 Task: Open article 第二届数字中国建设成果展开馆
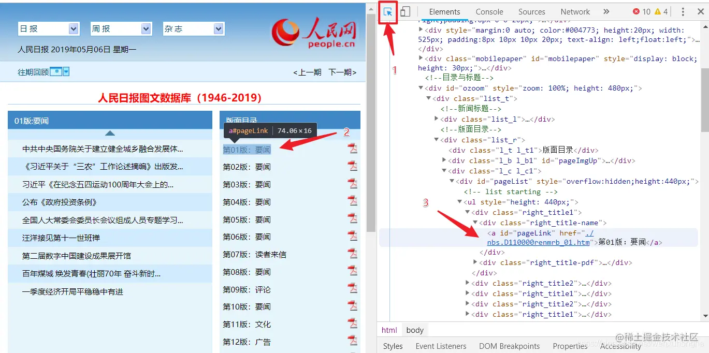tap(77, 256)
